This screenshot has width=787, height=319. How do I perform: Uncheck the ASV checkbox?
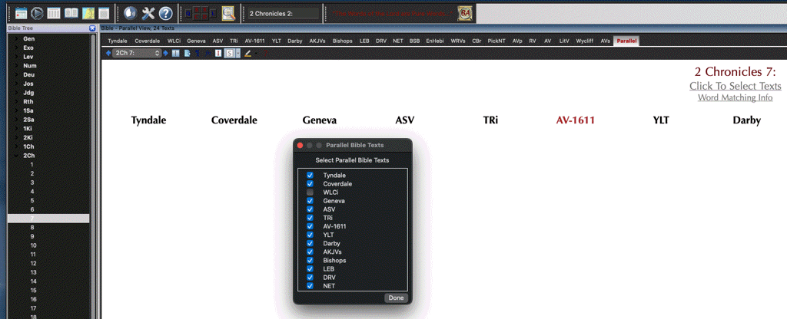(310, 209)
